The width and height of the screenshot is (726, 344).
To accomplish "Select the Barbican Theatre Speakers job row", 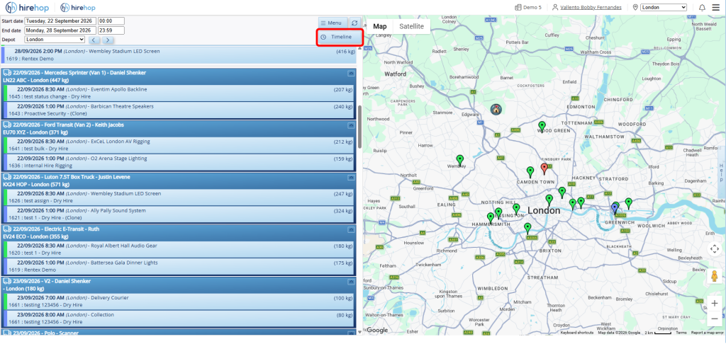I will [x=179, y=110].
